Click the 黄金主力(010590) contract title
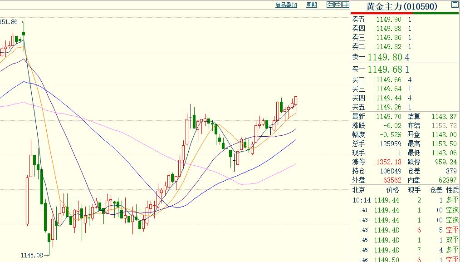 pyautogui.click(x=401, y=6)
